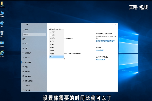This screenshot has height=101, width=152.
Task: Choose 4 小时 in the time dropdown list
Action: tap(56, 50)
